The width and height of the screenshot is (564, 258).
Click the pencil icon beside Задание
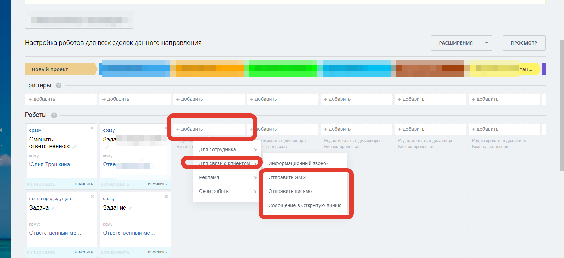[x=130, y=208]
